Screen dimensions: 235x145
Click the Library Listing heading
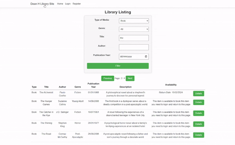pyautogui.click(x=118, y=12)
